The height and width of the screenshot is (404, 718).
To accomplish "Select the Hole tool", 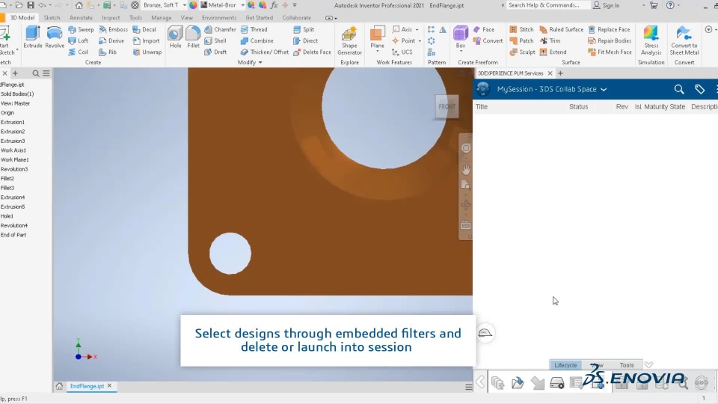I will [x=175, y=37].
